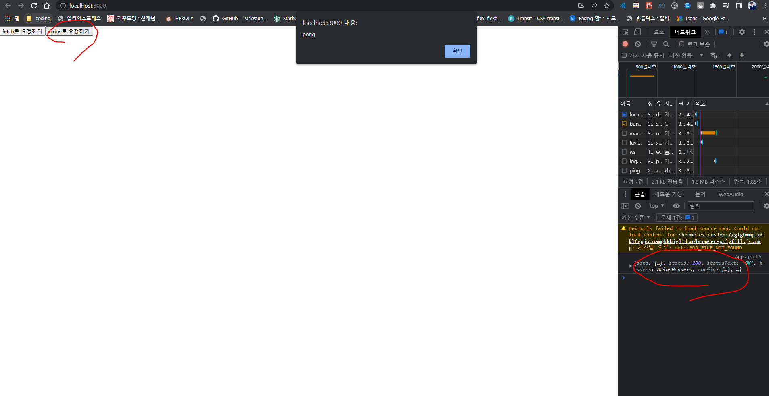
Task: Toggle the device toolbar in DevTools
Action: pyautogui.click(x=637, y=32)
